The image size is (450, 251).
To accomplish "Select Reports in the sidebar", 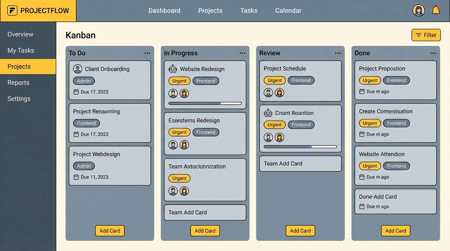I will (x=18, y=83).
